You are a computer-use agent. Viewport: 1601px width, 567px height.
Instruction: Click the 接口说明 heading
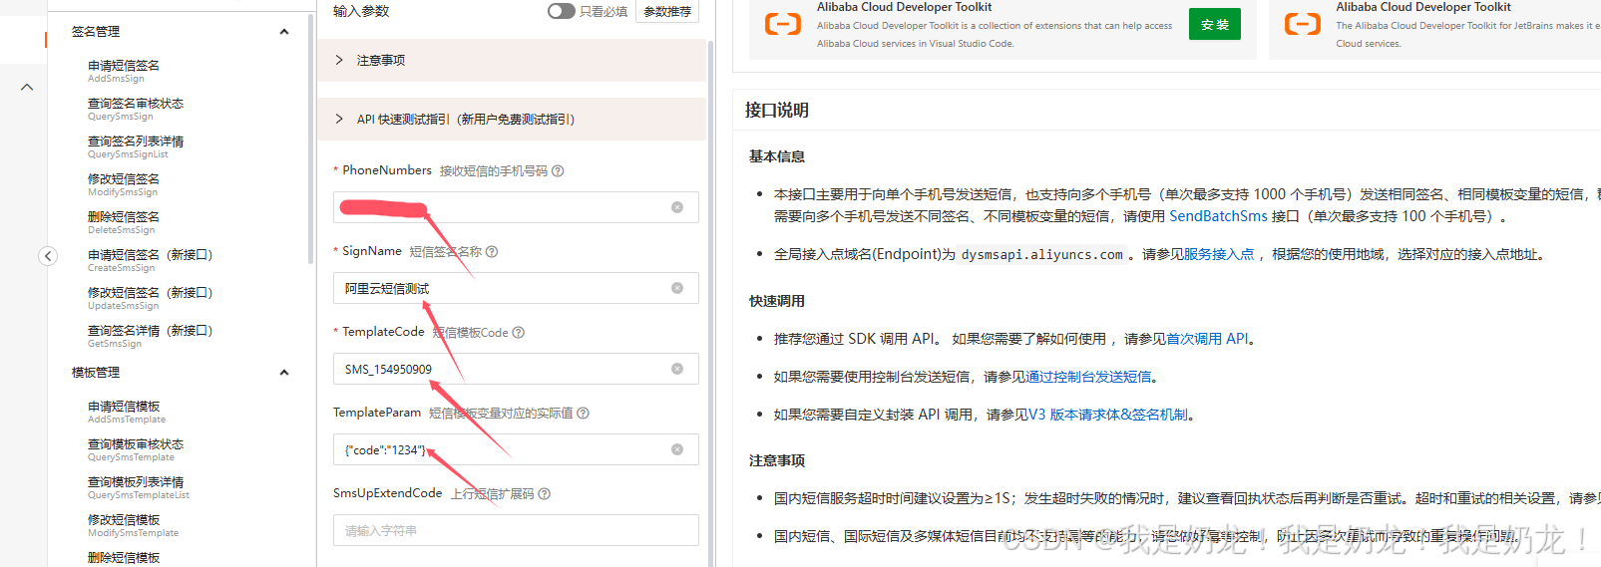[x=777, y=111]
